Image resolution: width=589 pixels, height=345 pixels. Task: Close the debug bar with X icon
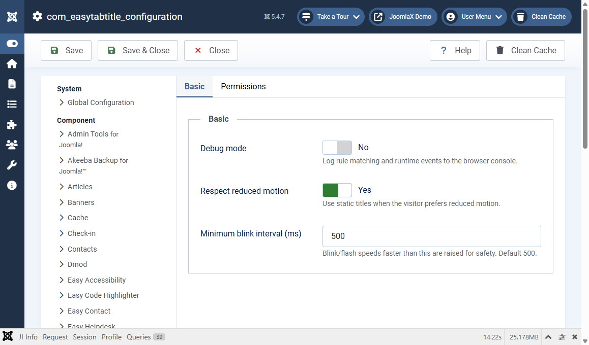pyautogui.click(x=575, y=337)
